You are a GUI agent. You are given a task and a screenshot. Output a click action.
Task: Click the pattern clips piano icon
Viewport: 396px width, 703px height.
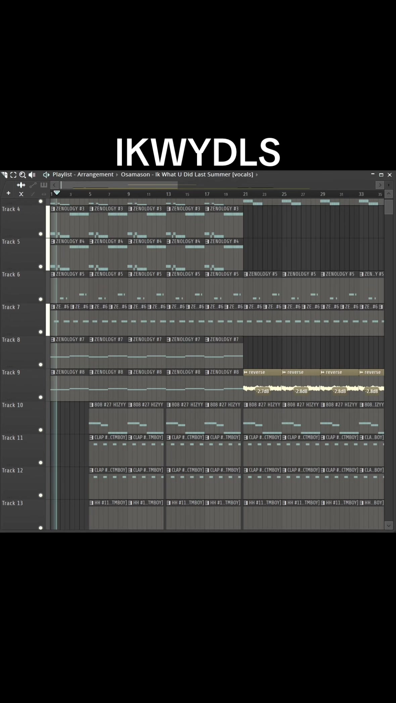point(44,185)
